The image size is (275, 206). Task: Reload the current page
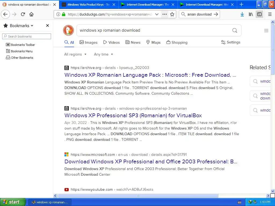[23, 14]
